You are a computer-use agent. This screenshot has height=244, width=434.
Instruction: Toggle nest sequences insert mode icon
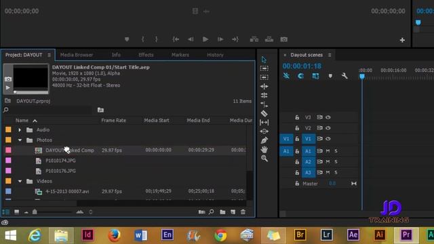tap(286, 76)
